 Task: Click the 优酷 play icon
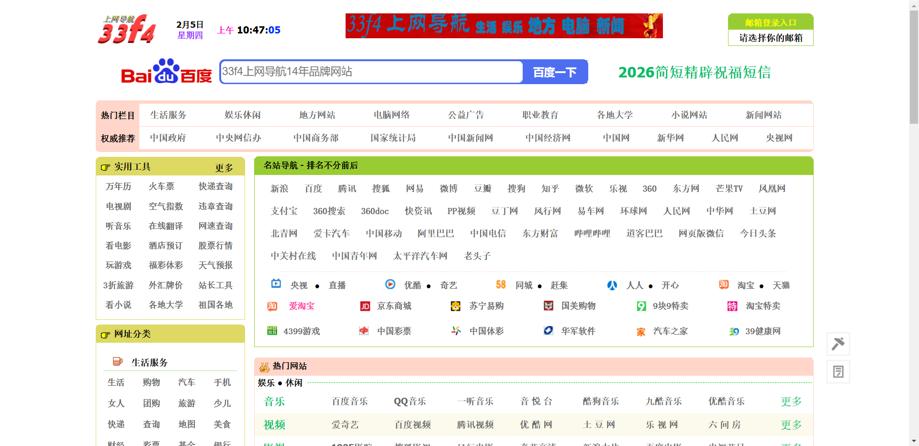[390, 284]
